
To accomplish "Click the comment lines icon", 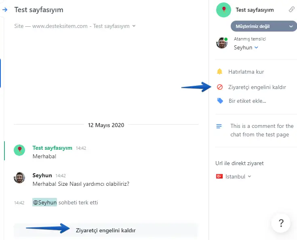I will 219,126.
